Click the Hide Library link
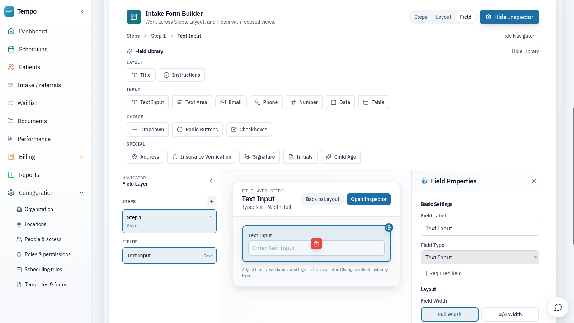574x323 pixels. click(x=525, y=51)
